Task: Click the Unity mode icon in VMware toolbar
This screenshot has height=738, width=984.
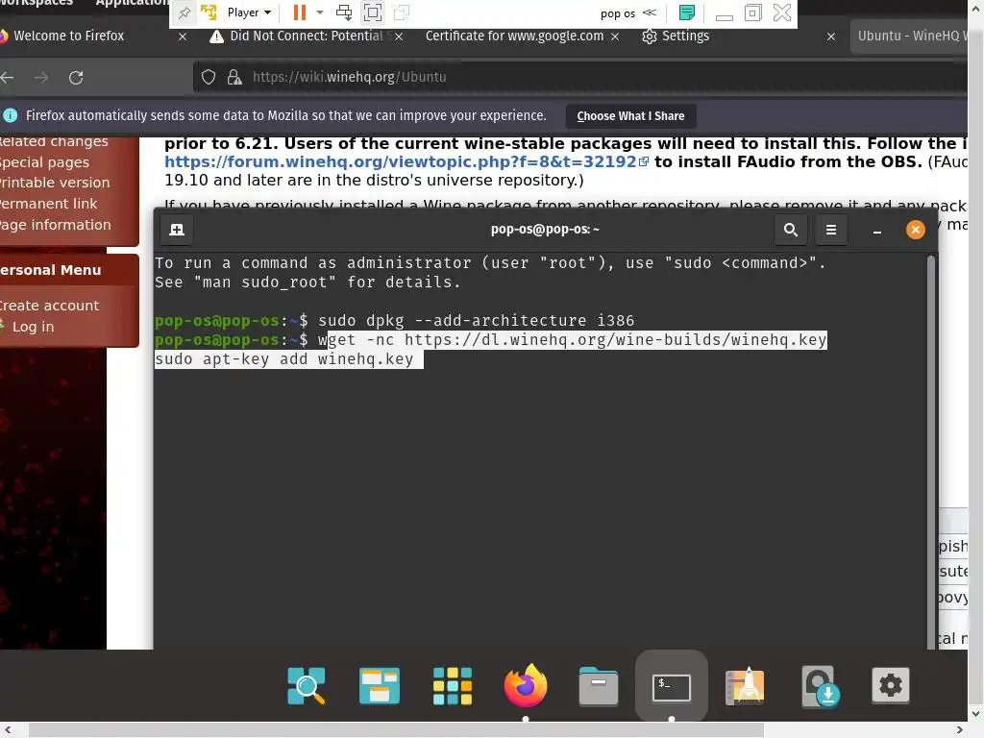Action: pyautogui.click(x=401, y=12)
